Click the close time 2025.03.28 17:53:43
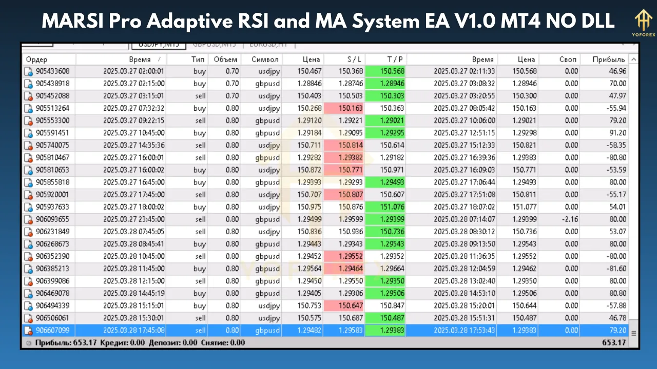Screen dimensions: 657x369 tap(464, 331)
